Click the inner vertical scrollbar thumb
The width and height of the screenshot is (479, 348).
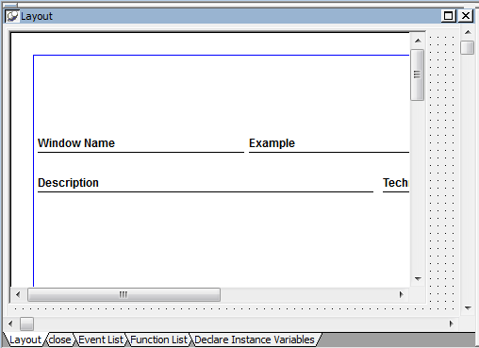point(418,75)
